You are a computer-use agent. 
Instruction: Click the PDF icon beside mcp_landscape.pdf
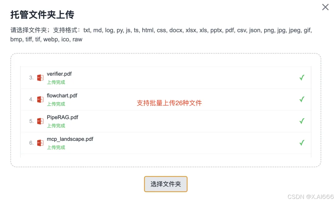pos(40,143)
